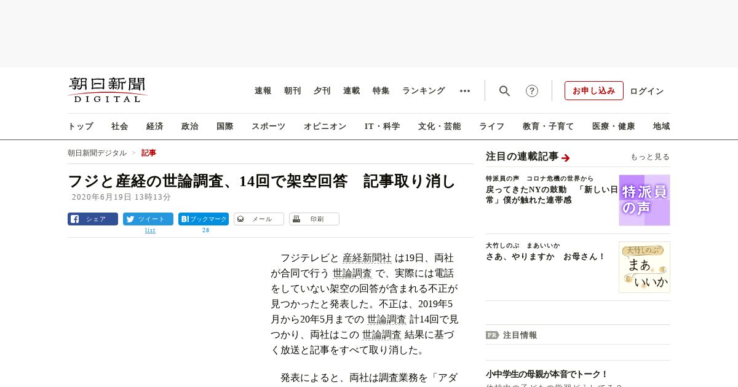Screen dimensions: 738x387
Task: Click もっと見る link in sidebar
Action: pyautogui.click(x=650, y=157)
